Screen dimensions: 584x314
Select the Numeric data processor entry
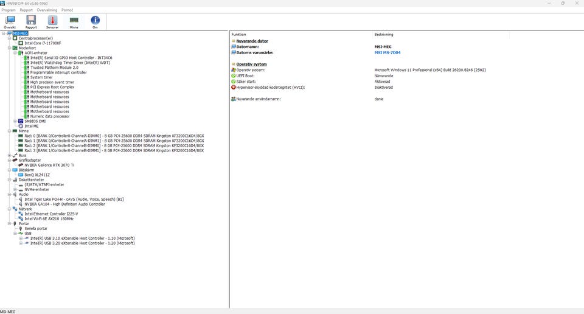tap(50, 116)
